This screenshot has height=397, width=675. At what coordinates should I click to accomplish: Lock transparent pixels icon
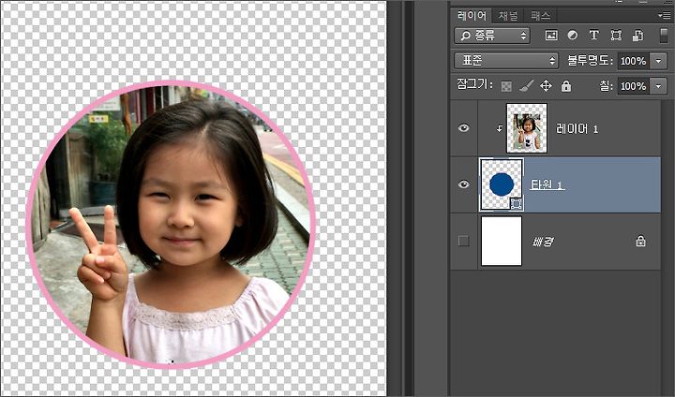[506, 86]
